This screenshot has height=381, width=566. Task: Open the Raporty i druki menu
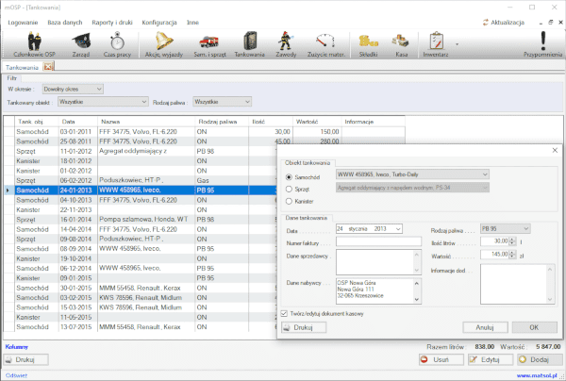pyautogui.click(x=112, y=23)
